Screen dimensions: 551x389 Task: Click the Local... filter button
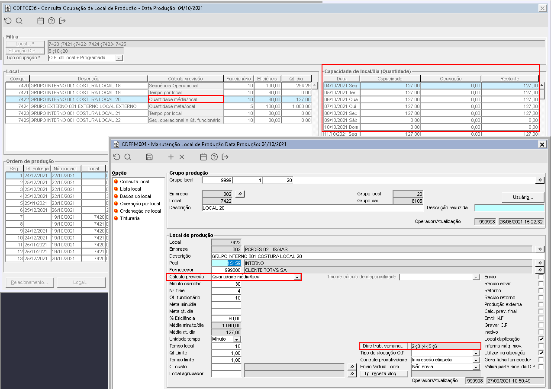pyautogui.click(x=26, y=44)
